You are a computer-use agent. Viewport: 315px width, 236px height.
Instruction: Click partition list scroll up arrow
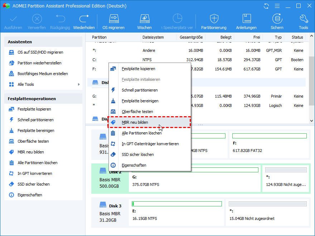311,36
